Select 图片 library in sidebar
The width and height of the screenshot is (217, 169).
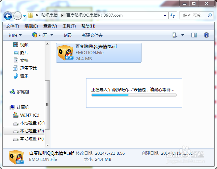[x=24, y=52]
